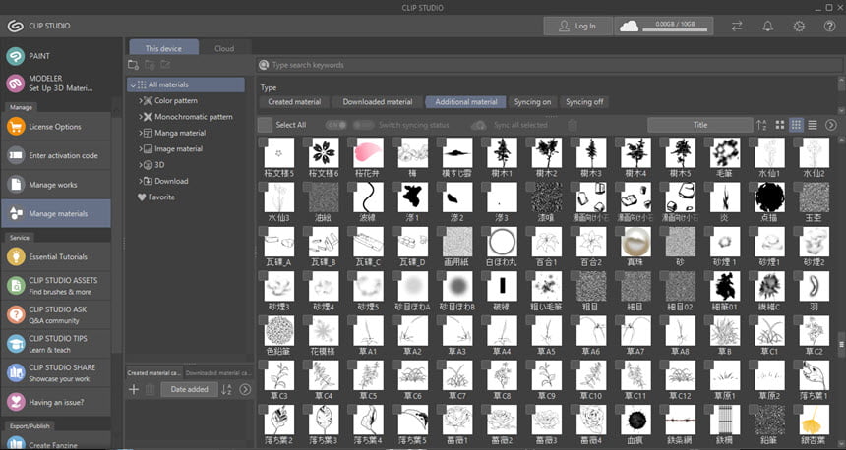Expand the Monochromatic pattern folder arrow
846x450 pixels.
point(141,117)
